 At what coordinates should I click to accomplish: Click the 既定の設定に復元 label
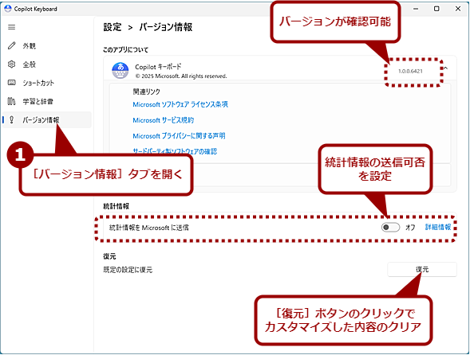click(x=128, y=270)
